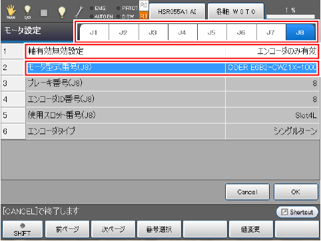Viewport: 321px width, 241px height.
Task: Click the Cancel button
Action: click(247, 192)
